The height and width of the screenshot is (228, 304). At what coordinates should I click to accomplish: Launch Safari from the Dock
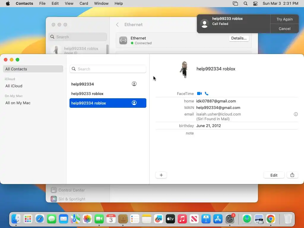tap(40, 219)
